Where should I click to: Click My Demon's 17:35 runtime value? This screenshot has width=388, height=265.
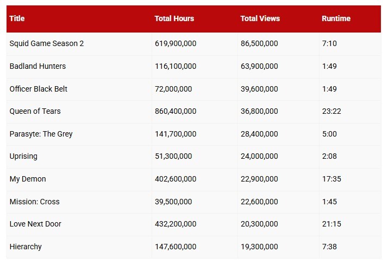[331, 179]
